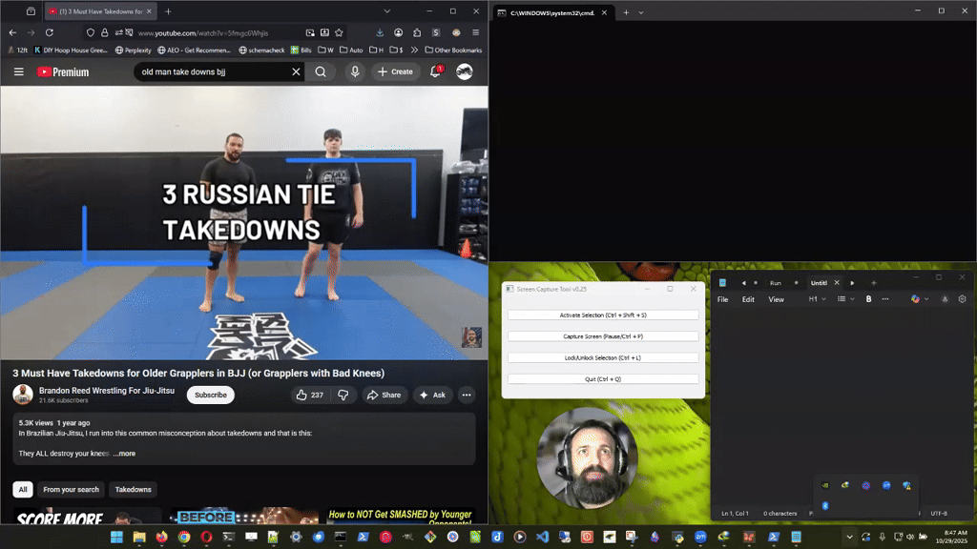Screen dimensions: 977x549
Task: Open the text editor settings gear
Action: pyautogui.click(x=962, y=298)
